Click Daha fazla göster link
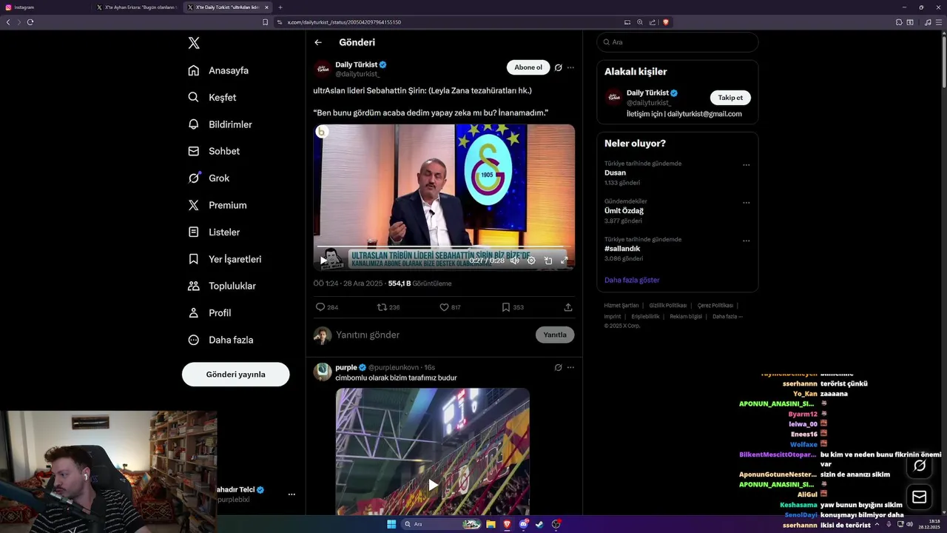 [x=632, y=280]
